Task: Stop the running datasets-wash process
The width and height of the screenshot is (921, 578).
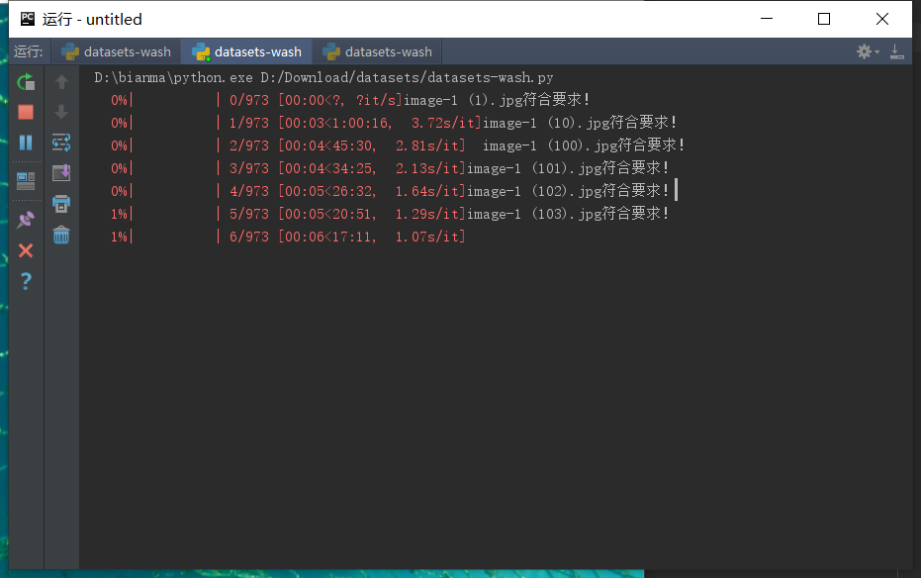Action: [26, 112]
